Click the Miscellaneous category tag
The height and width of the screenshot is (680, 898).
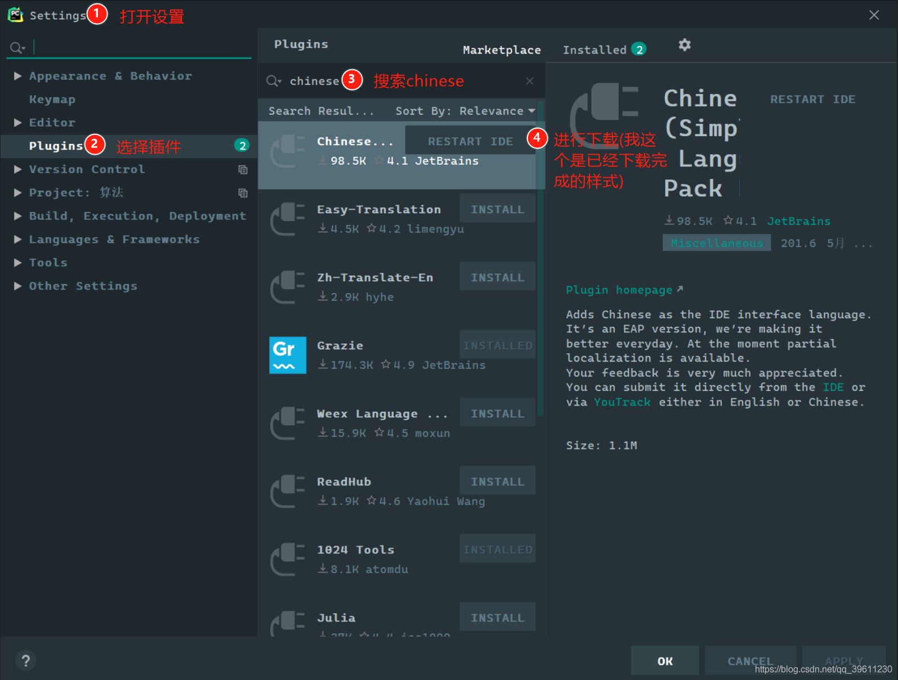point(717,243)
